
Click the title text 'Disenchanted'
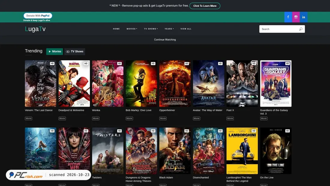[x=201, y=178]
